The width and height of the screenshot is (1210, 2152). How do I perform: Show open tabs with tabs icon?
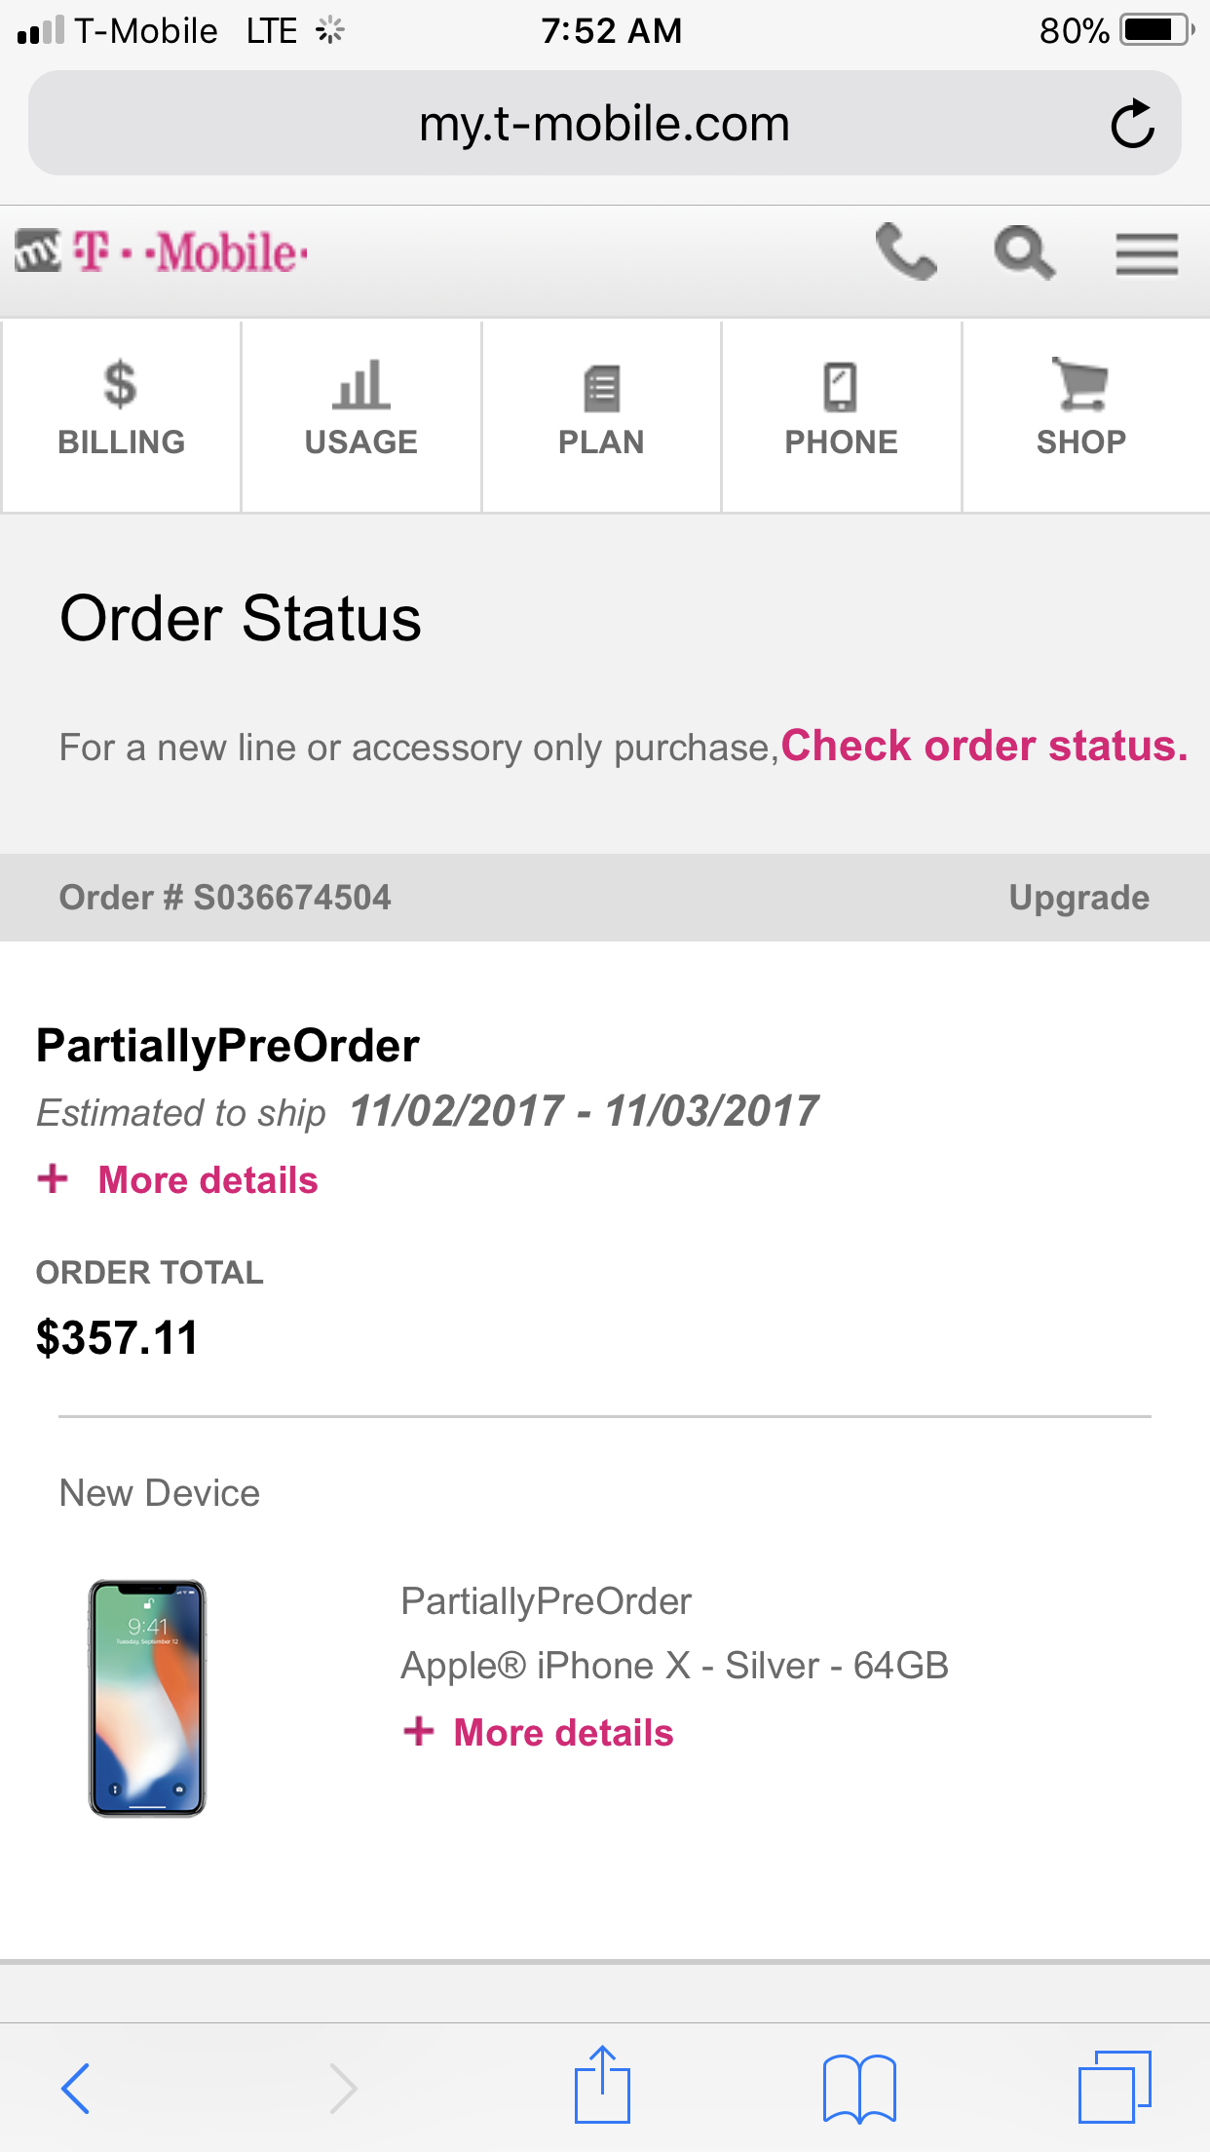coord(1115,2087)
